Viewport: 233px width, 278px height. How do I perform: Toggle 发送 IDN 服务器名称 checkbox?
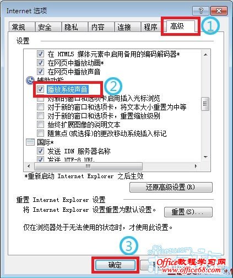(40, 151)
